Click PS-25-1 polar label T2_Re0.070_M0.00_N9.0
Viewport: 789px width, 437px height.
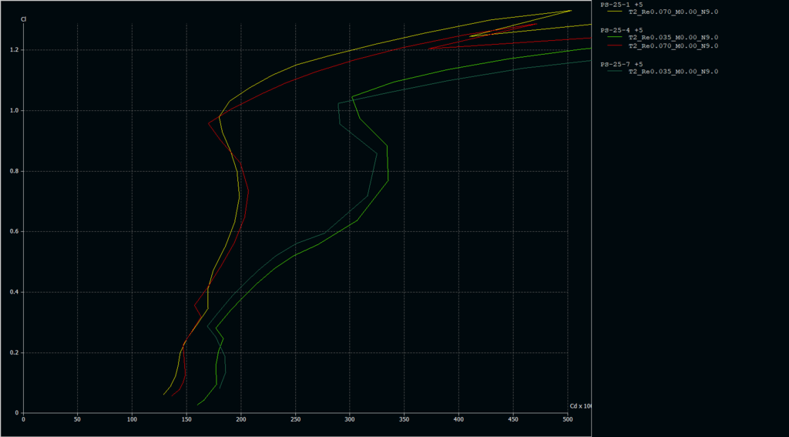673,12
